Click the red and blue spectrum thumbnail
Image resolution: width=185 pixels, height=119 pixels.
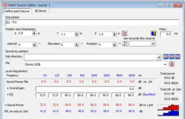[169, 110]
